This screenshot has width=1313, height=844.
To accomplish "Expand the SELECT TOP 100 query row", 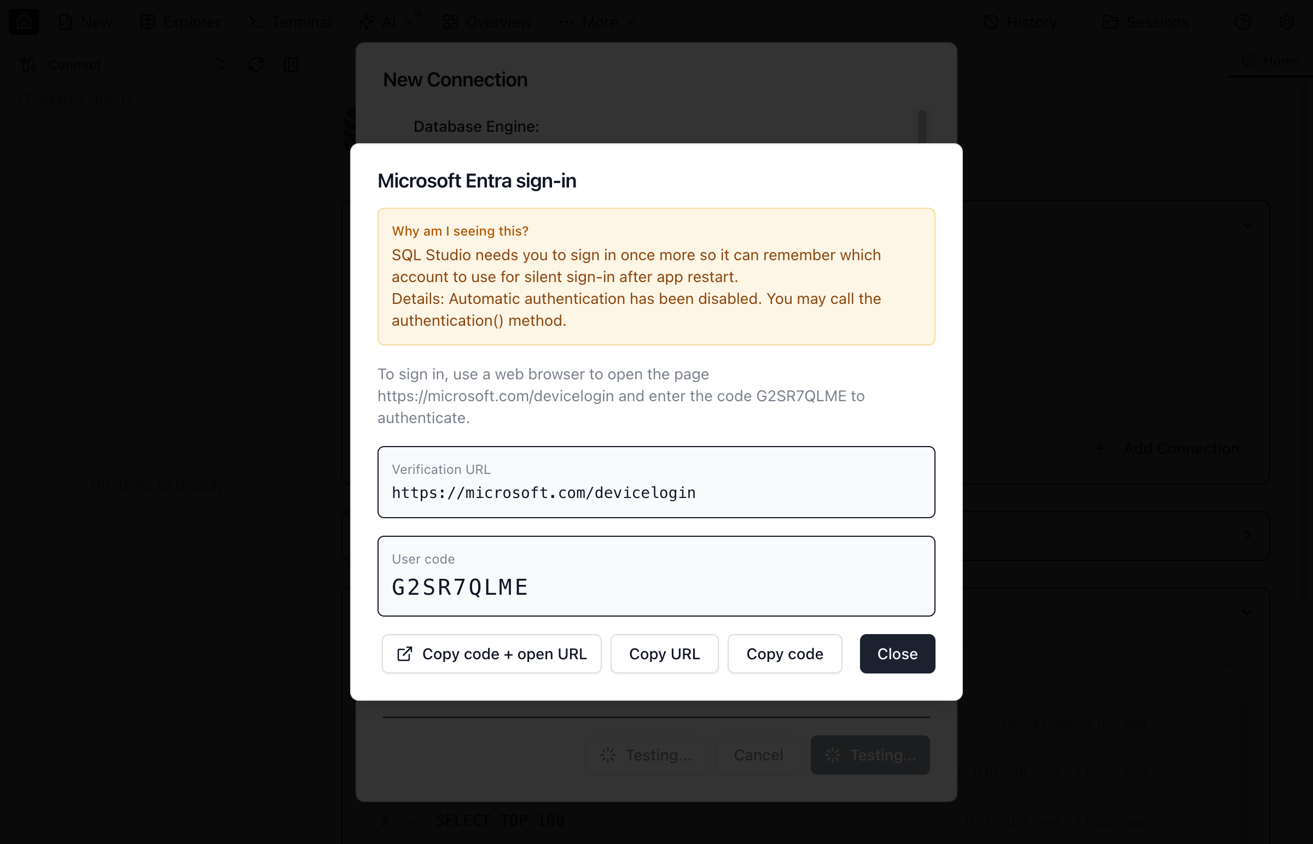I will (x=385, y=820).
